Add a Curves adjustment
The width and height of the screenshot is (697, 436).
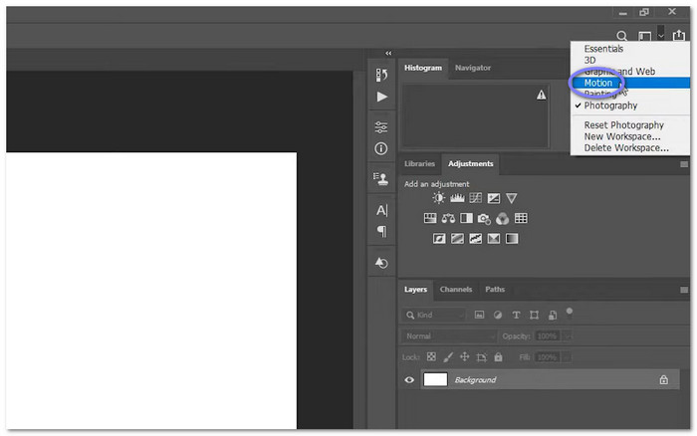(475, 198)
